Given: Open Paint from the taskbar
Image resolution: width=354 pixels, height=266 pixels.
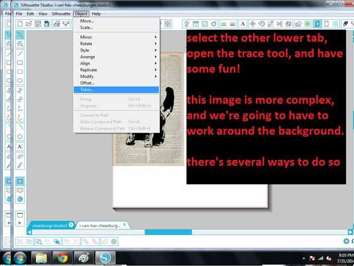Looking at the screenshot, I should pos(84,257).
